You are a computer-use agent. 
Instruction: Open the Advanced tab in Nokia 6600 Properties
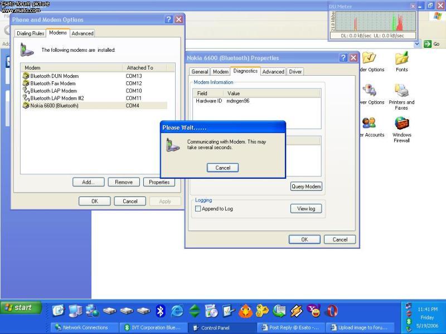273,72
